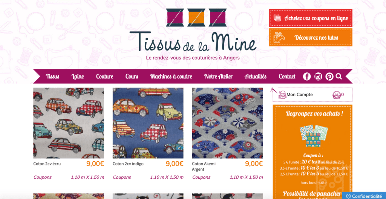
Task: Go to Machines à coudre section
Action: (171, 77)
